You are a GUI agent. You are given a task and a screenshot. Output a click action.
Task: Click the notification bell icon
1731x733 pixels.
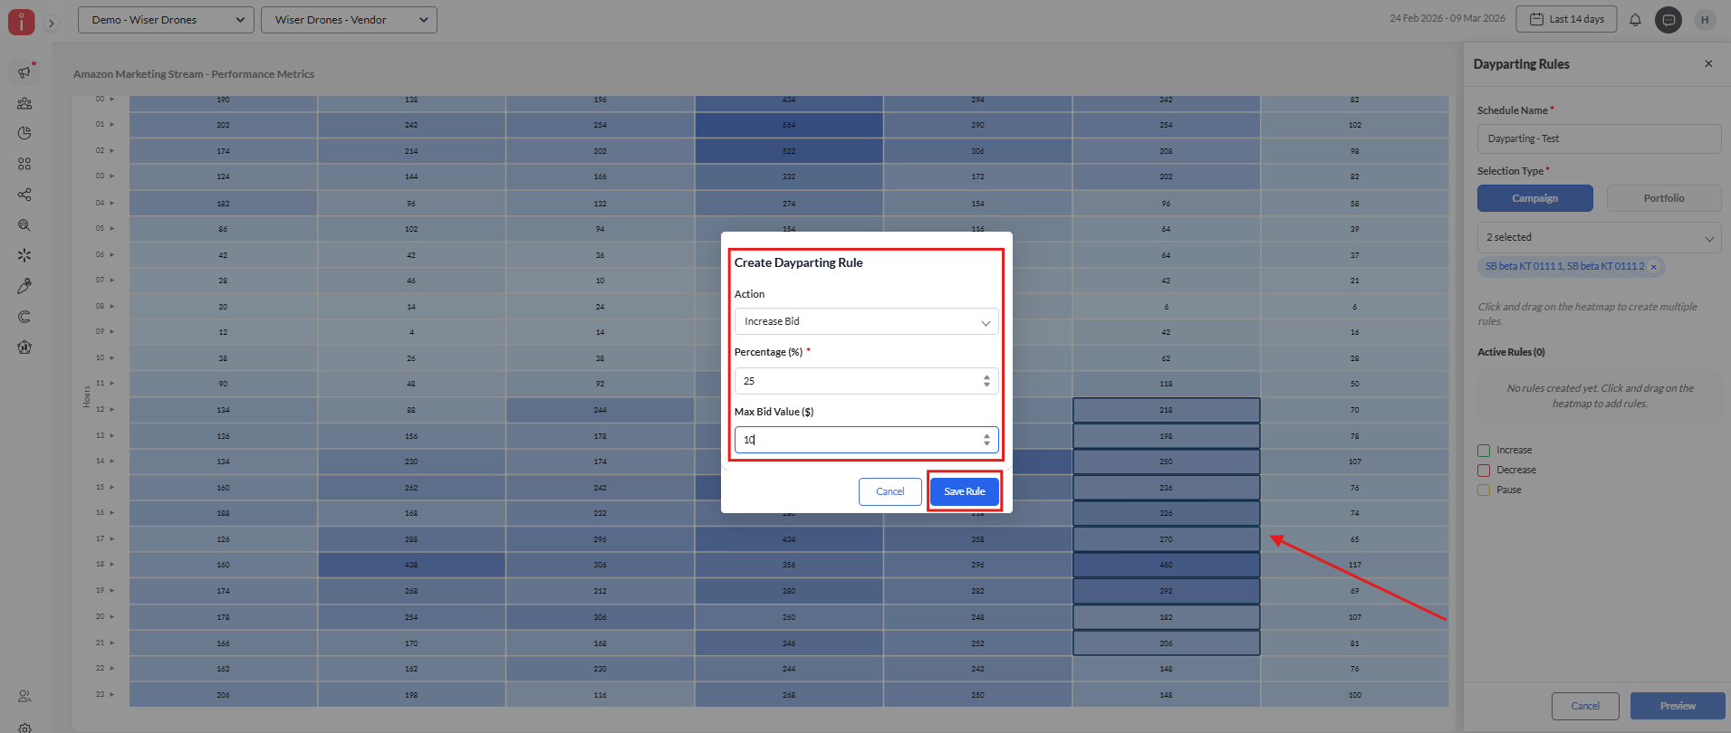coord(1635,20)
